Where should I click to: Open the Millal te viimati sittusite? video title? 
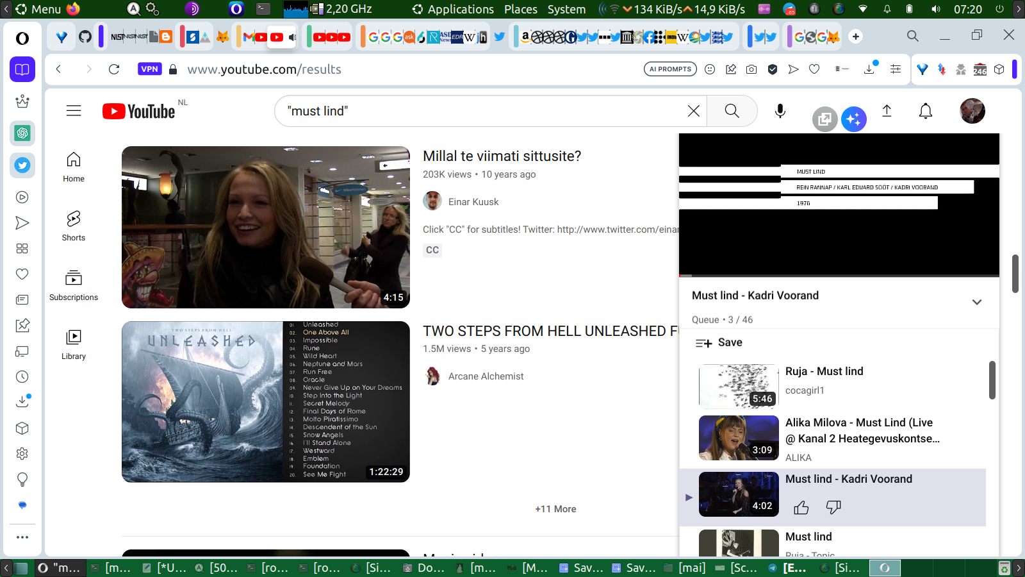pyautogui.click(x=502, y=156)
